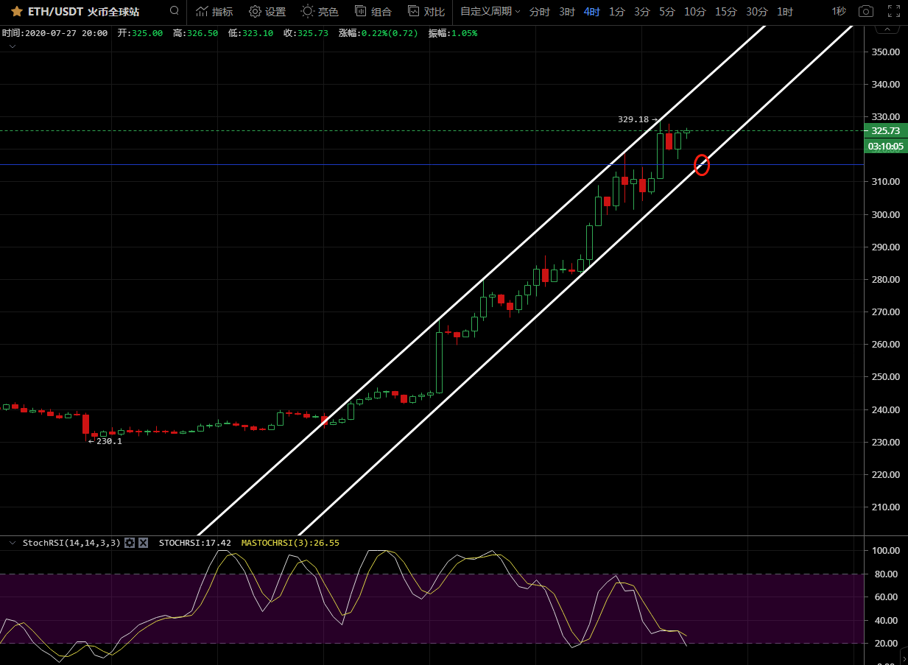Toggle the 亮色 light theme
Screen dimensions: 908x665
pyautogui.click(x=320, y=12)
